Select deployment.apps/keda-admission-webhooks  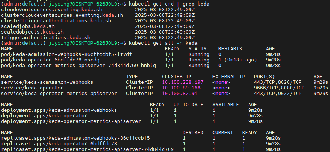click(59, 110)
